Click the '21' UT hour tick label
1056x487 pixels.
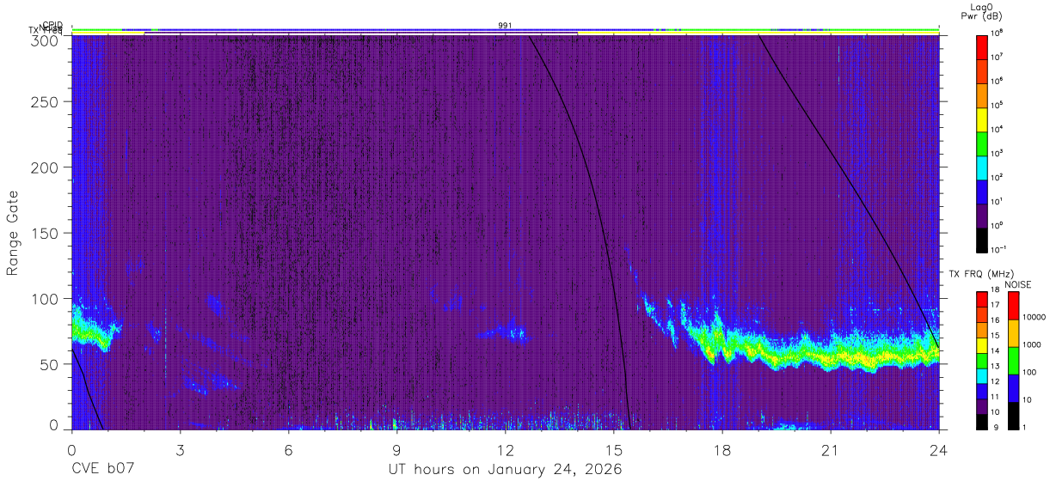tap(830, 449)
